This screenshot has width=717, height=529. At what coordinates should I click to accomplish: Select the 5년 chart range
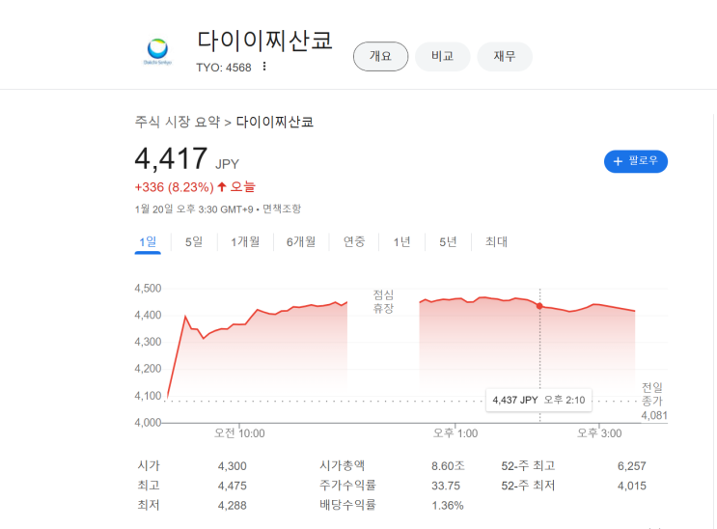pos(448,241)
